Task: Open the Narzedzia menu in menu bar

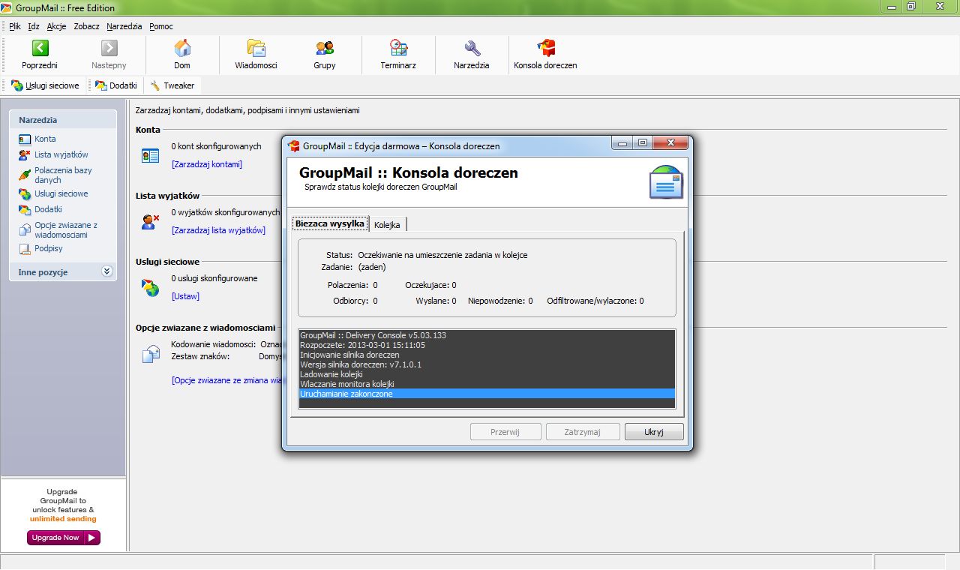Action: click(x=124, y=26)
